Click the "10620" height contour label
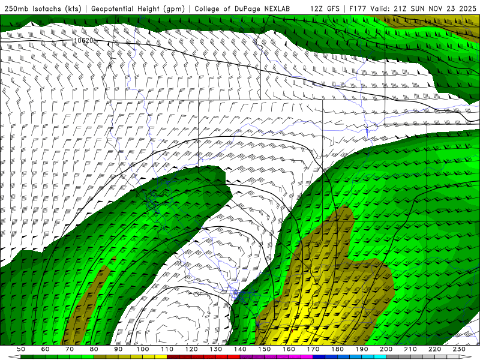 [83, 40]
